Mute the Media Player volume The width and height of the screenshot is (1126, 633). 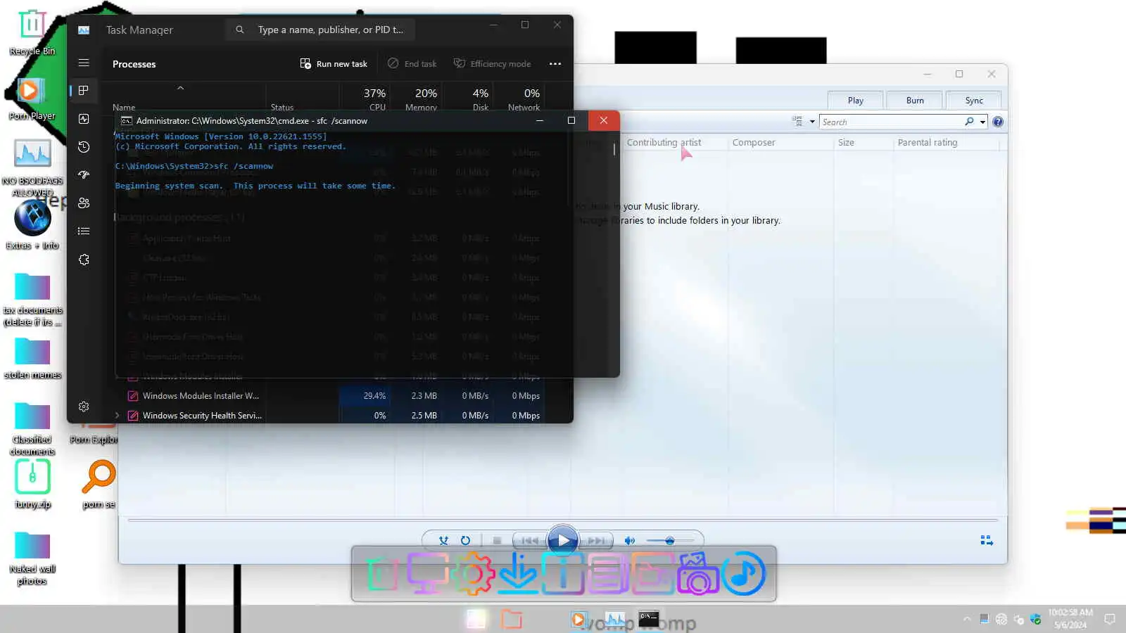click(630, 540)
